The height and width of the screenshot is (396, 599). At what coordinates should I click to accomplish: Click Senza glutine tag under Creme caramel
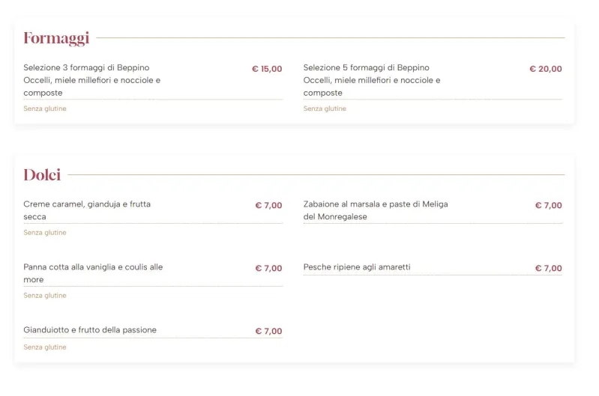[45, 233]
